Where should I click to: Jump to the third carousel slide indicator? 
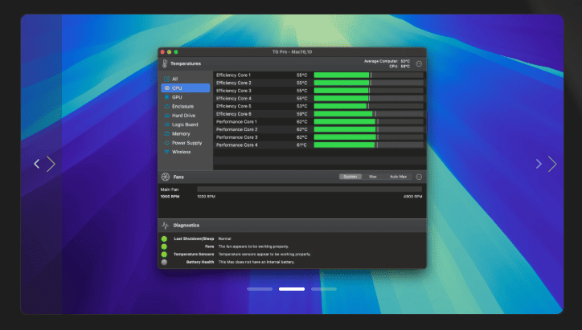click(x=324, y=289)
